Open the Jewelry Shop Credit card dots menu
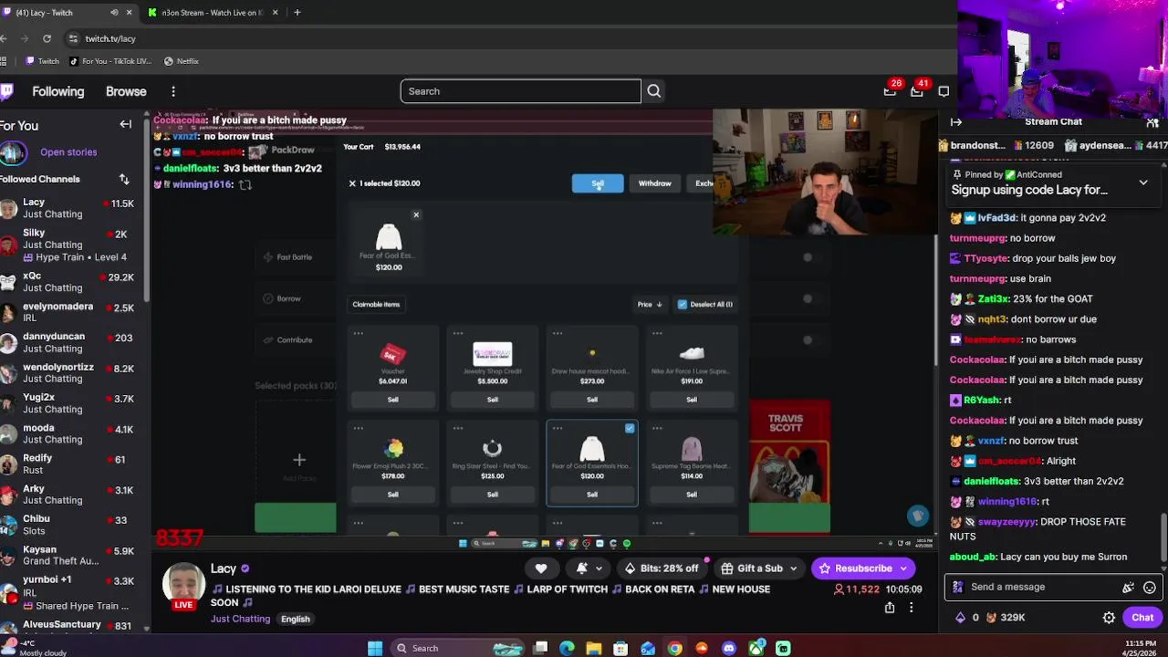1168x657 pixels. coord(458,333)
